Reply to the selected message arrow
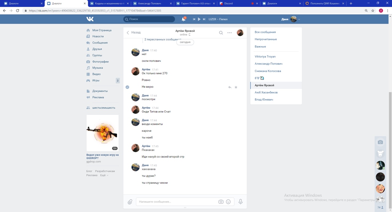The height and width of the screenshot is (212, 392). pos(230,87)
